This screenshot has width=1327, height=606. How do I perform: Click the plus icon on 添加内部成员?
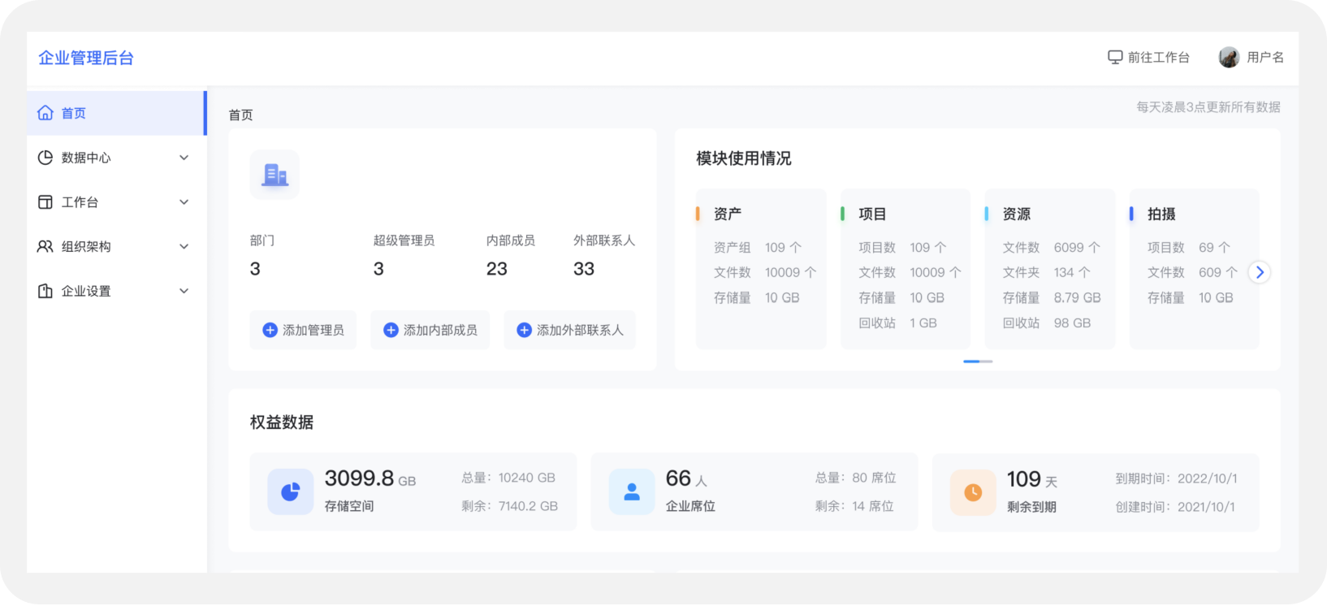coord(391,330)
